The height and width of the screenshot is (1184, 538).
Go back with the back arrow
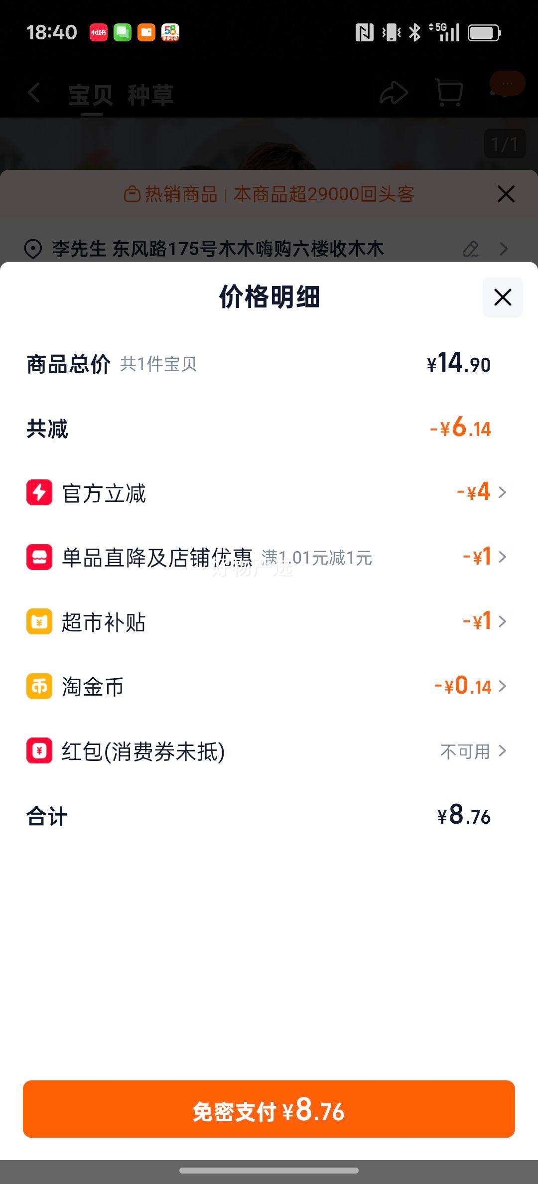tap(34, 93)
